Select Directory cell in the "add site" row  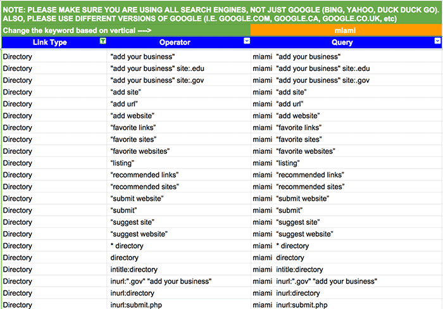(x=54, y=92)
